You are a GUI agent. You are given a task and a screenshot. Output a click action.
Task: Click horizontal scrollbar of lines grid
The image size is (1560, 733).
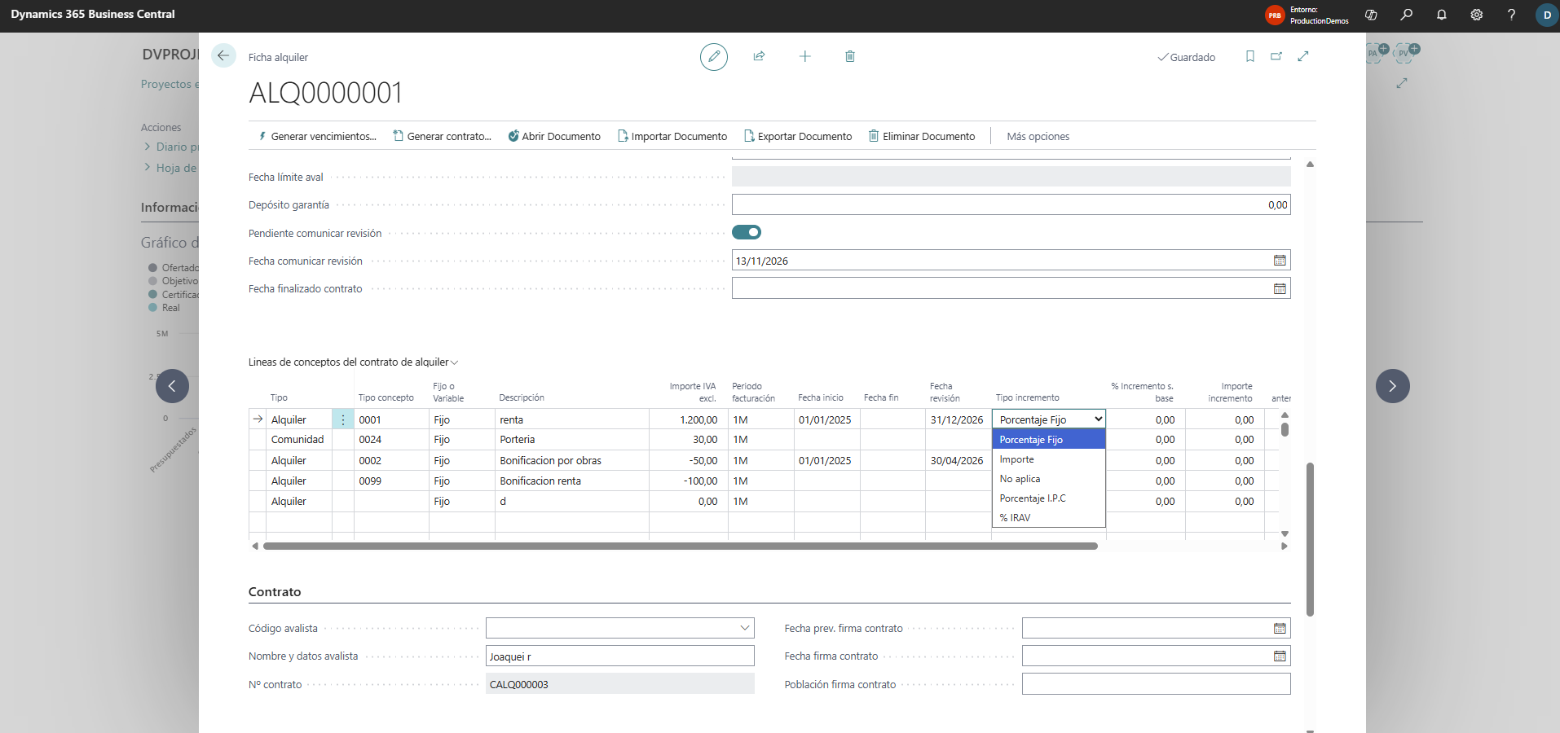680,546
